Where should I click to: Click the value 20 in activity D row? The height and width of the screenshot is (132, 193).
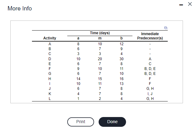click(x=100, y=59)
